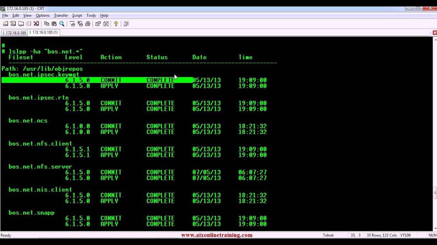The height and width of the screenshot is (245, 437).
Task: Click Connect in Tab folder icon
Action: point(21,24)
